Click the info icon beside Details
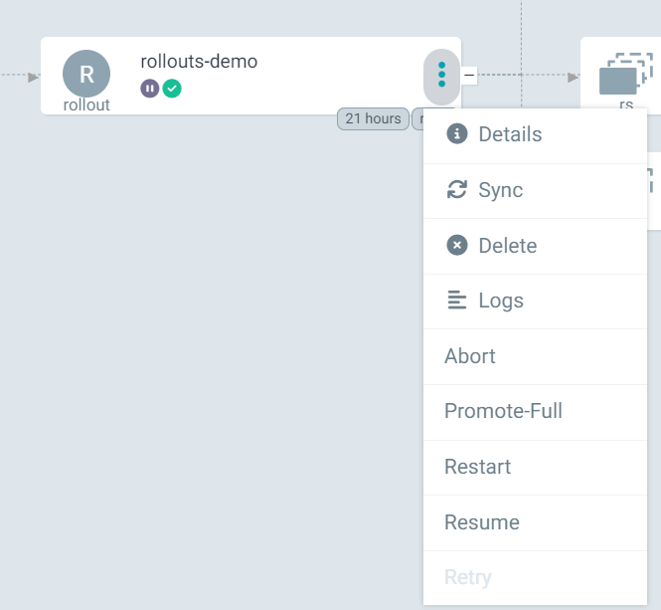This screenshot has width=661, height=610. [457, 134]
